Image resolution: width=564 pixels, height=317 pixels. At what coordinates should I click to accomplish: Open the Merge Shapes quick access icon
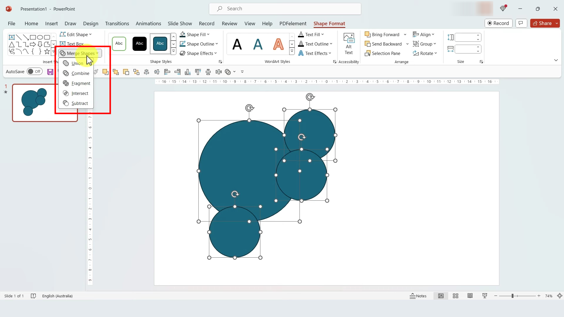tap(228, 72)
